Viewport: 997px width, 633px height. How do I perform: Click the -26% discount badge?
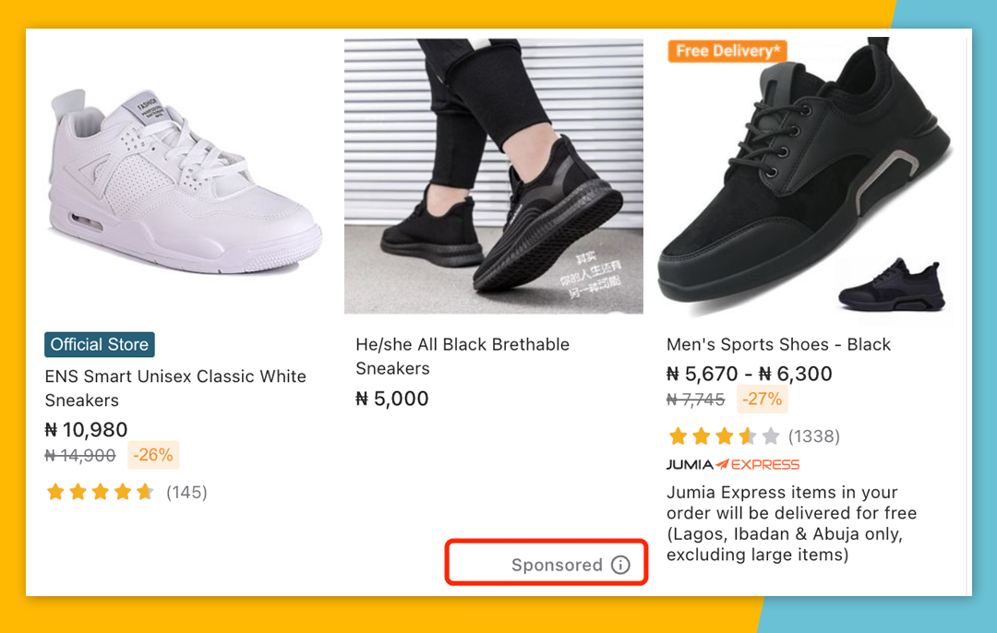[x=152, y=454]
